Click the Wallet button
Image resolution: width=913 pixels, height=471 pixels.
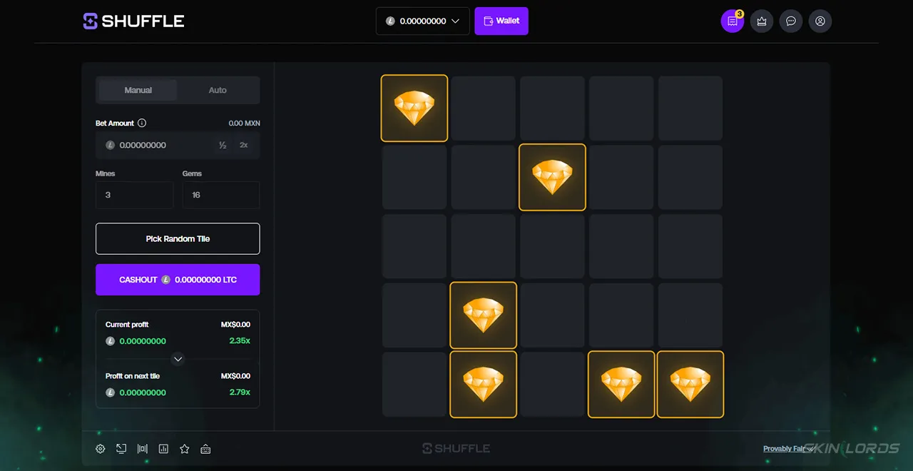[501, 21]
